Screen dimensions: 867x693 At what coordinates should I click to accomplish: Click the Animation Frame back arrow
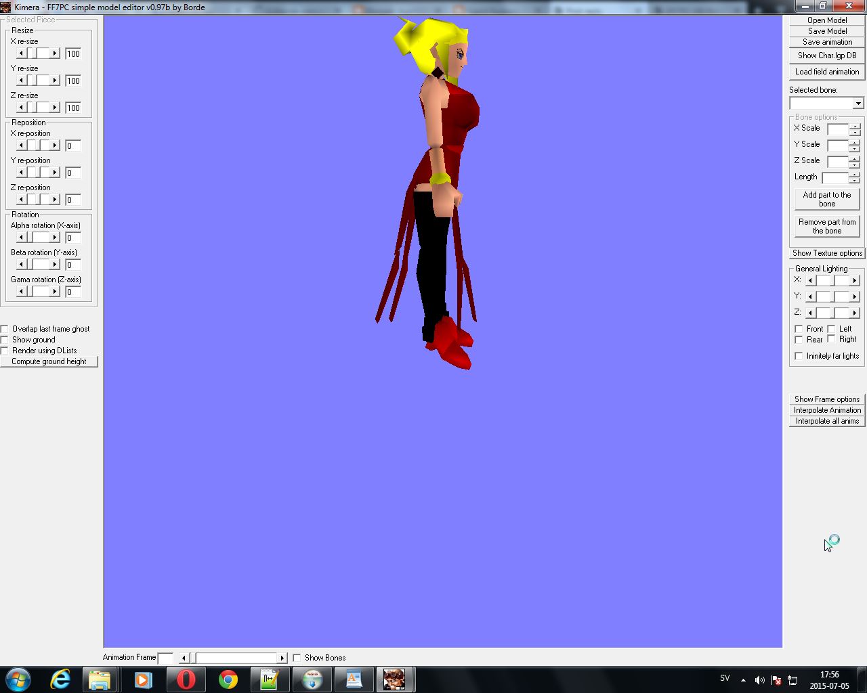(184, 658)
